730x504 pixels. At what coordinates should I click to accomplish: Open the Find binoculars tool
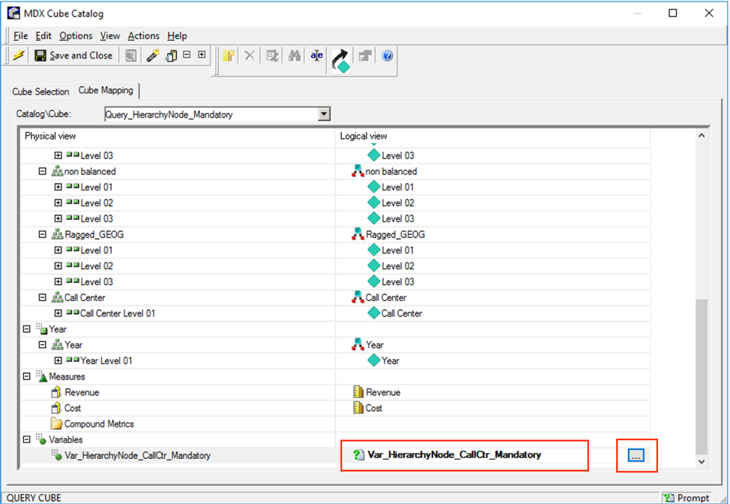point(295,55)
